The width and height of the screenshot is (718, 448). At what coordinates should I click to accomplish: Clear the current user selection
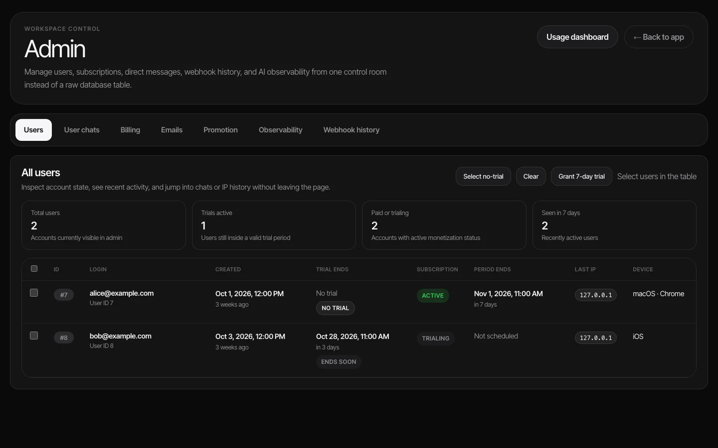tap(531, 176)
